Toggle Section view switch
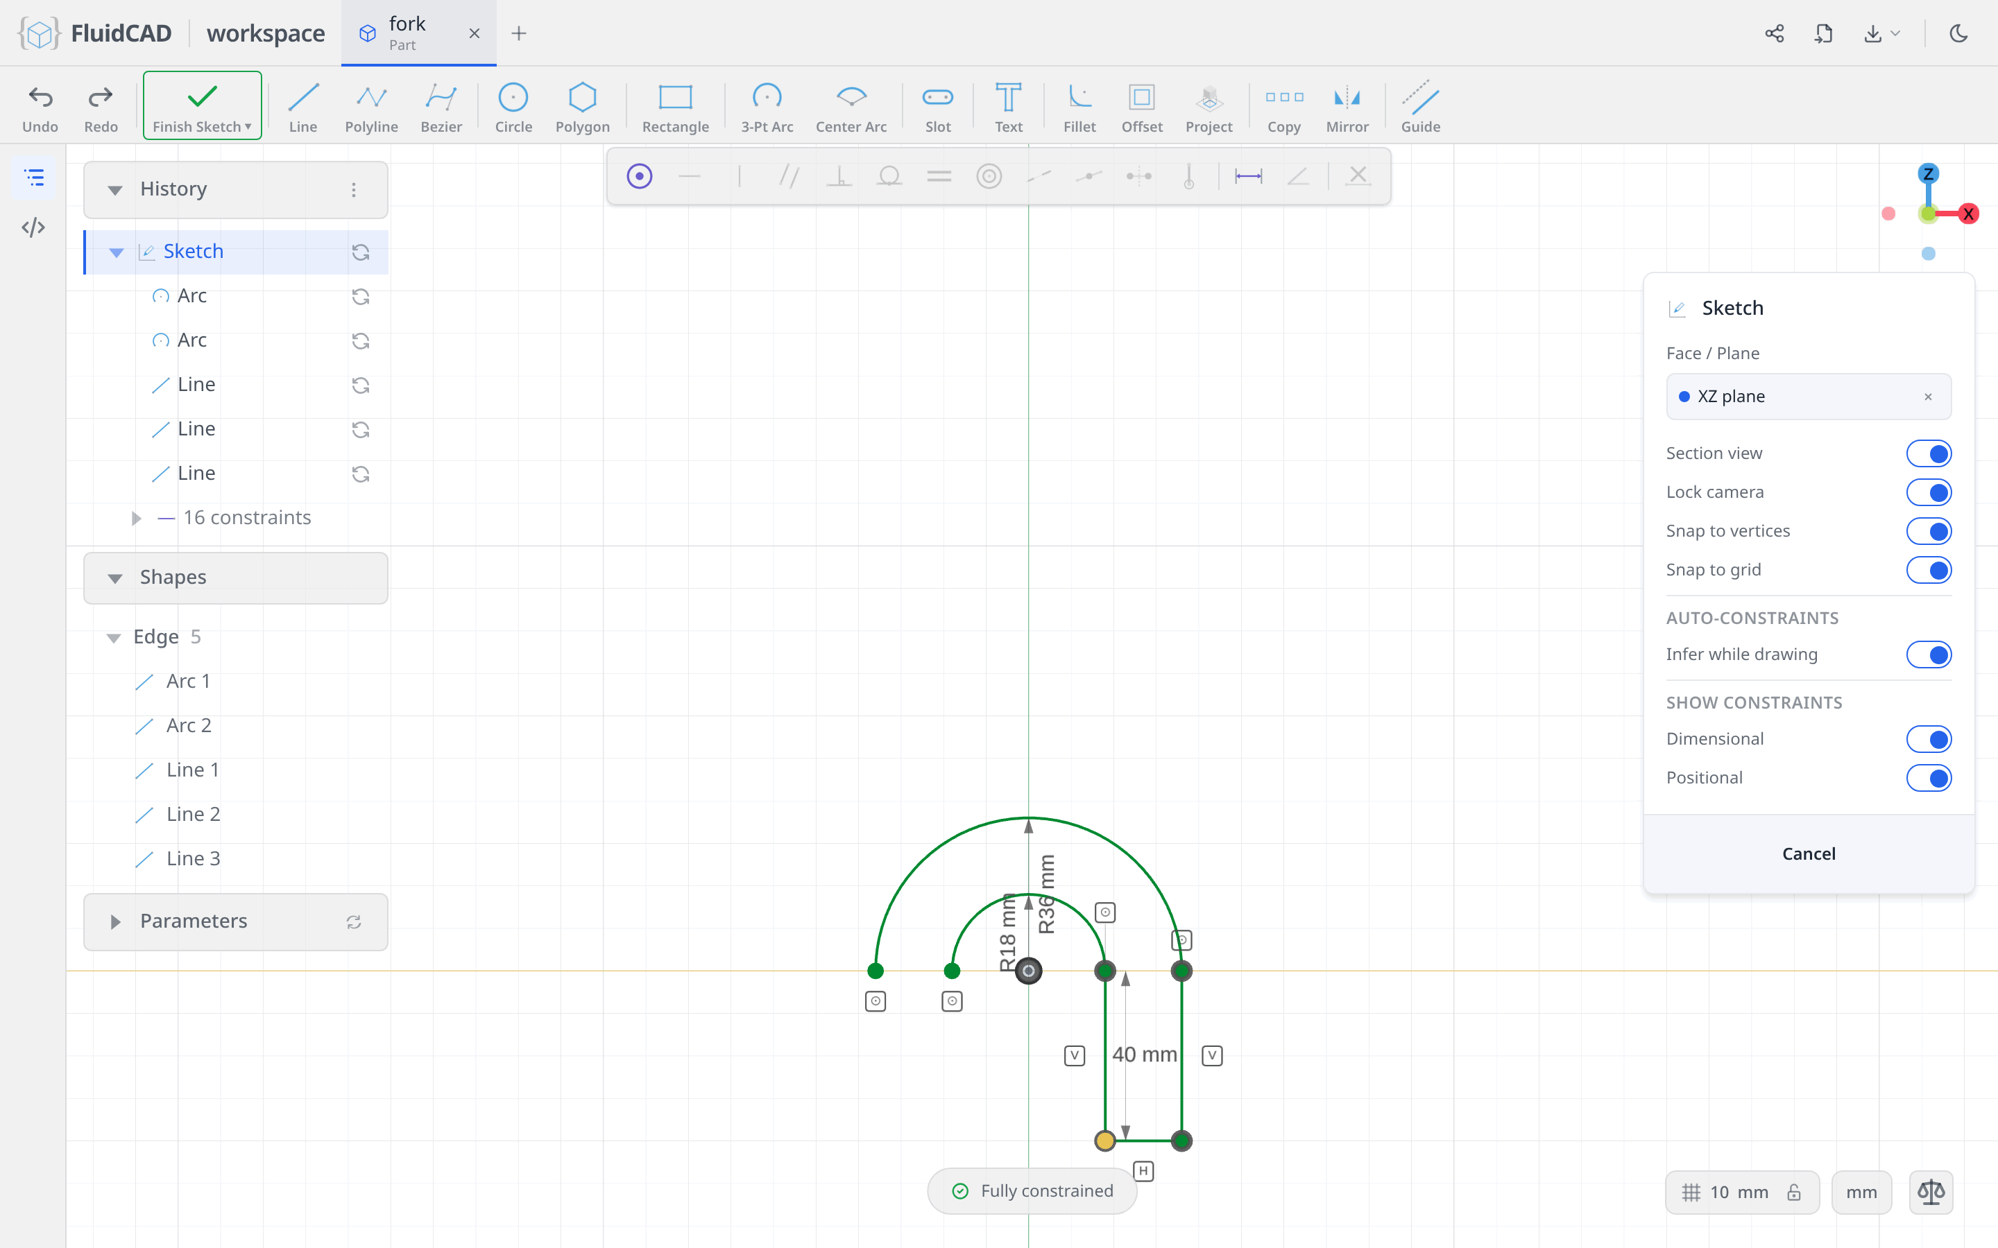This screenshot has height=1248, width=1998. coord(1928,453)
